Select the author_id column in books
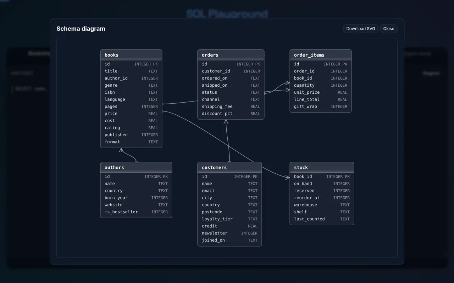Viewport: 454px width, 283px height. tap(131, 78)
